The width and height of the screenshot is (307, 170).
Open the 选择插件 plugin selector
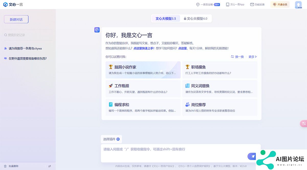pos(111,139)
